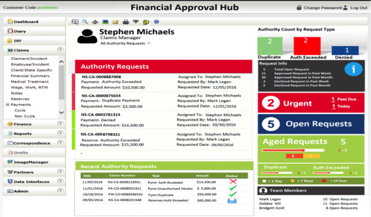Viewport: 371px width, 217px height.
Task: Click the Change Password lock icon
Action: 299,8
